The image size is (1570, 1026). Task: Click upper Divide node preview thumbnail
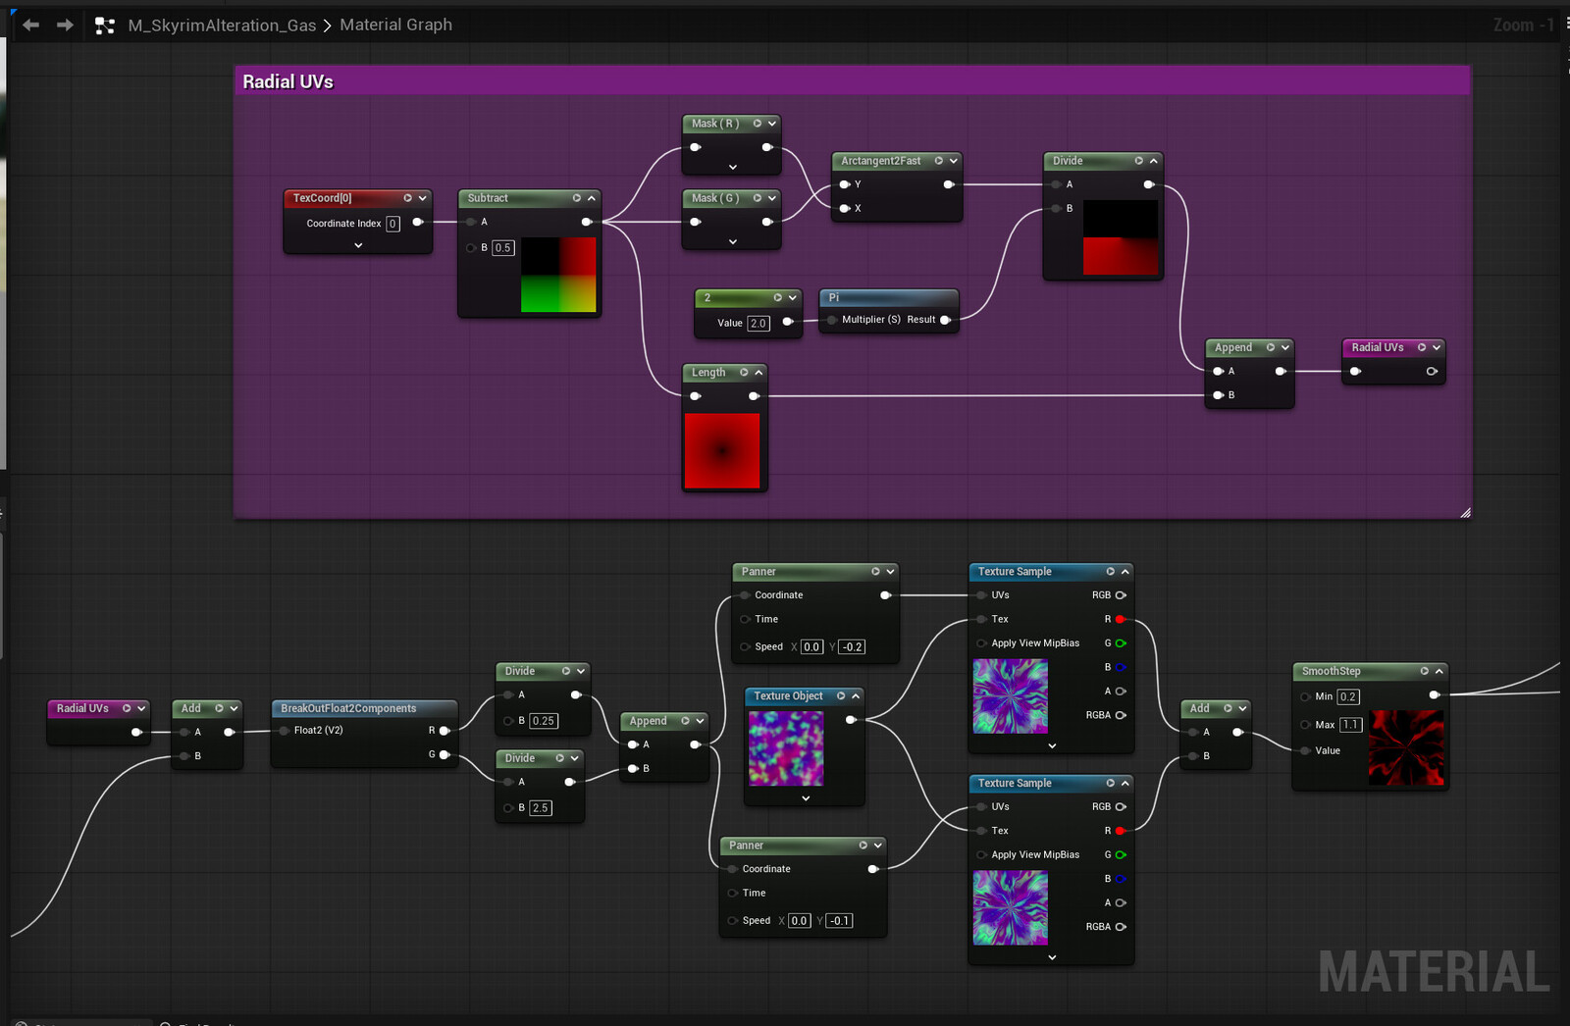(x=1121, y=237)
